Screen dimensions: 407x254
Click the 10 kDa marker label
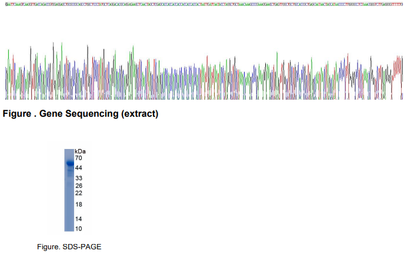point(79,228)
